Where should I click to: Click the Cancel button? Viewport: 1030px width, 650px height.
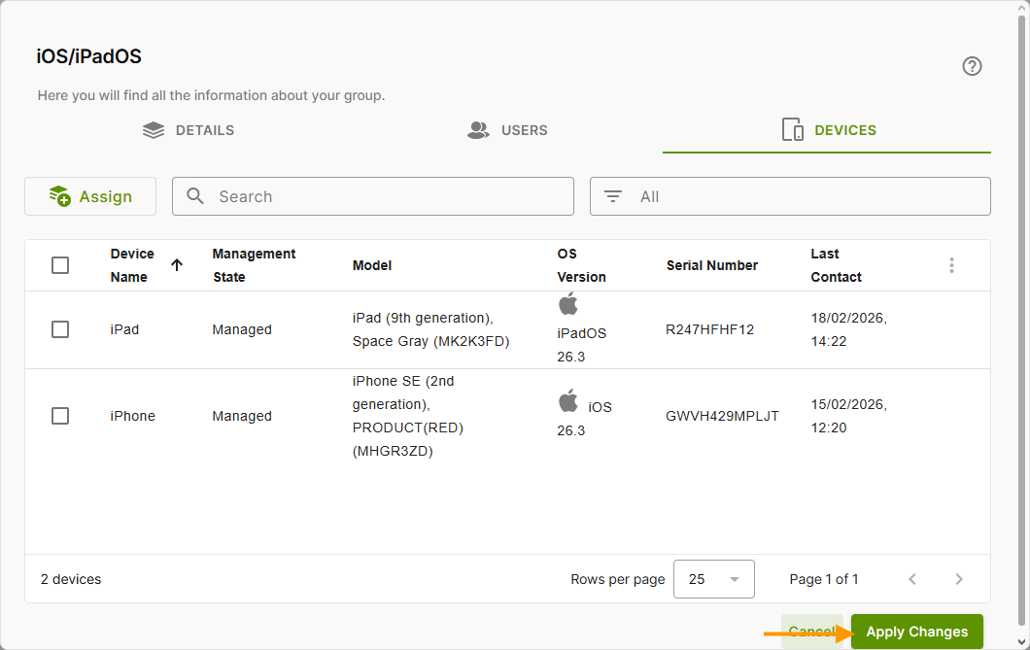point(812,632)
